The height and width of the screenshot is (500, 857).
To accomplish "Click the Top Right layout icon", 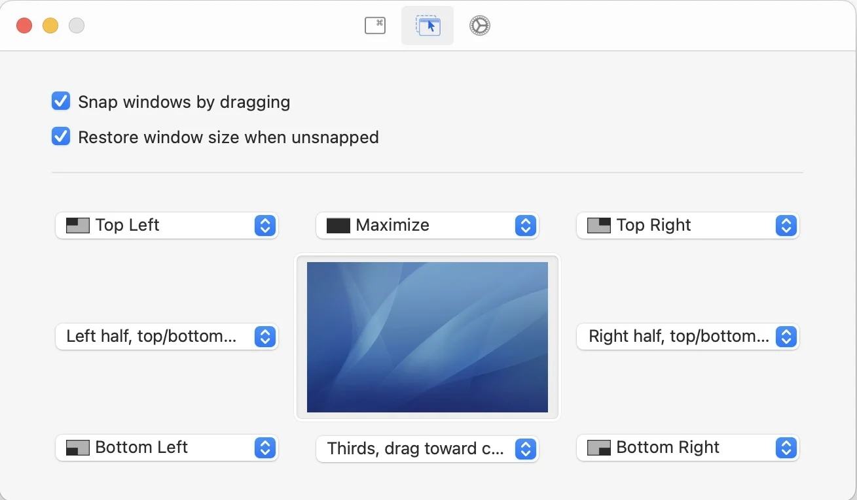I will pyautogui.click(x=599, y=225).
